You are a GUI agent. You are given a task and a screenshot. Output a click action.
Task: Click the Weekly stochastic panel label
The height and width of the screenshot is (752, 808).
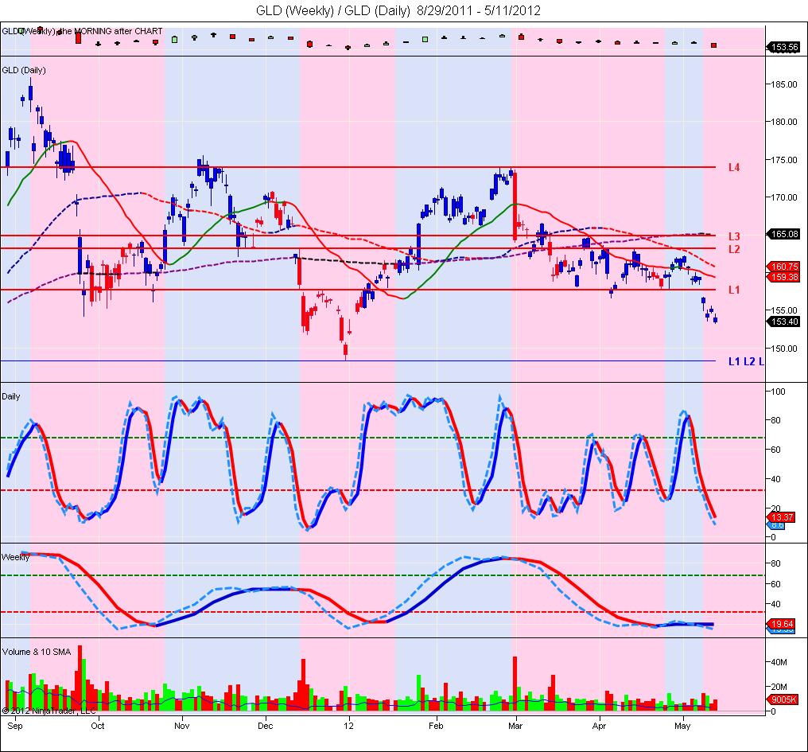pos(15,558)
